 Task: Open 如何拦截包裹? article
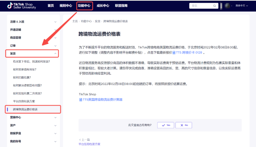(22, 77)
